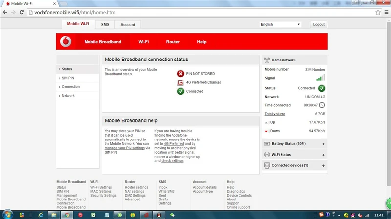Open the Windows Start orb
Screen dimensions: 391x219
click(7, 215)
